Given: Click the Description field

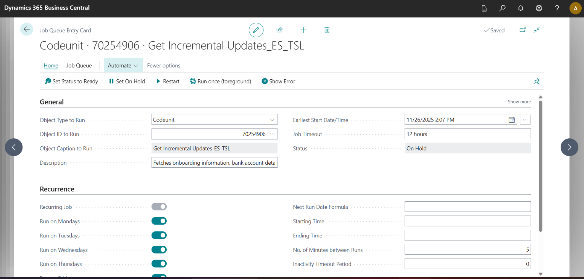Looking at the screenshot, I should pos(215,163).
